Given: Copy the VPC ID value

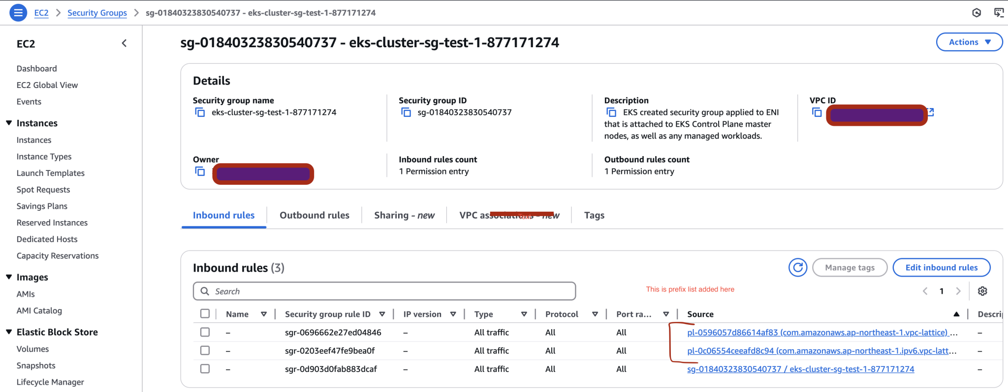Looking at the screenshot, I should pyautogui.click(x=817, y=112).
